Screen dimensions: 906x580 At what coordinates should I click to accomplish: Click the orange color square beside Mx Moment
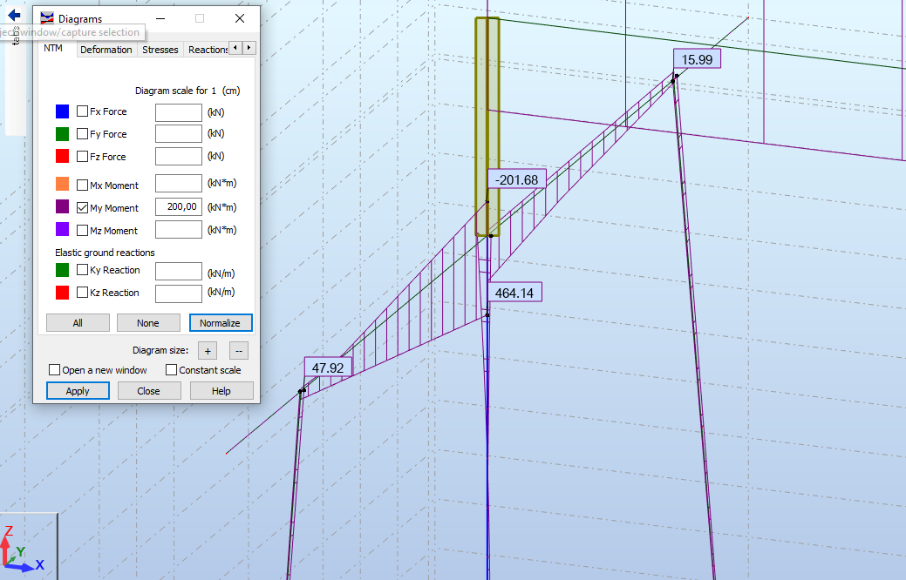(x=63, y=185)
